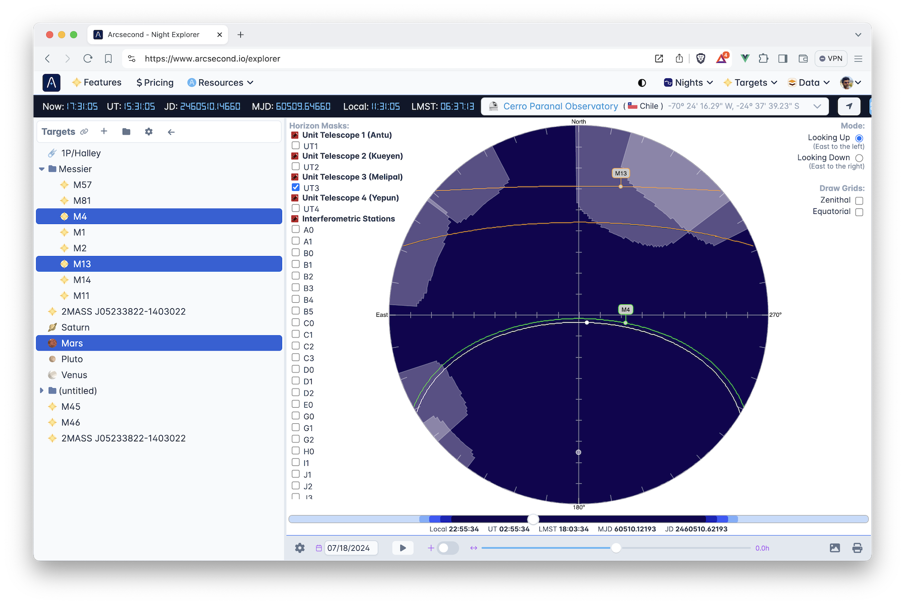Screen dimensions: 905x605
Task: Open the Nights menu
Action: pos(688,83)
